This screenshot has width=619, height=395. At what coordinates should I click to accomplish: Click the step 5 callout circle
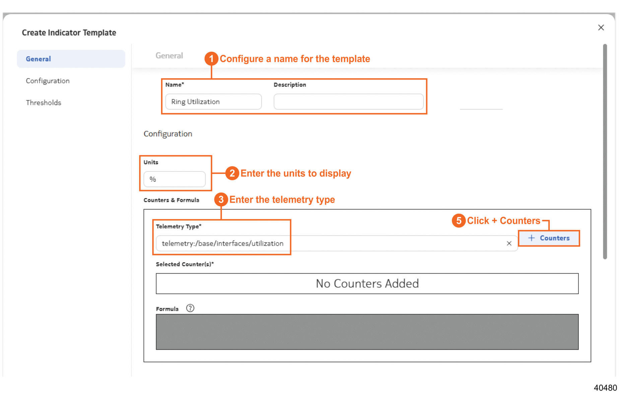459,221
